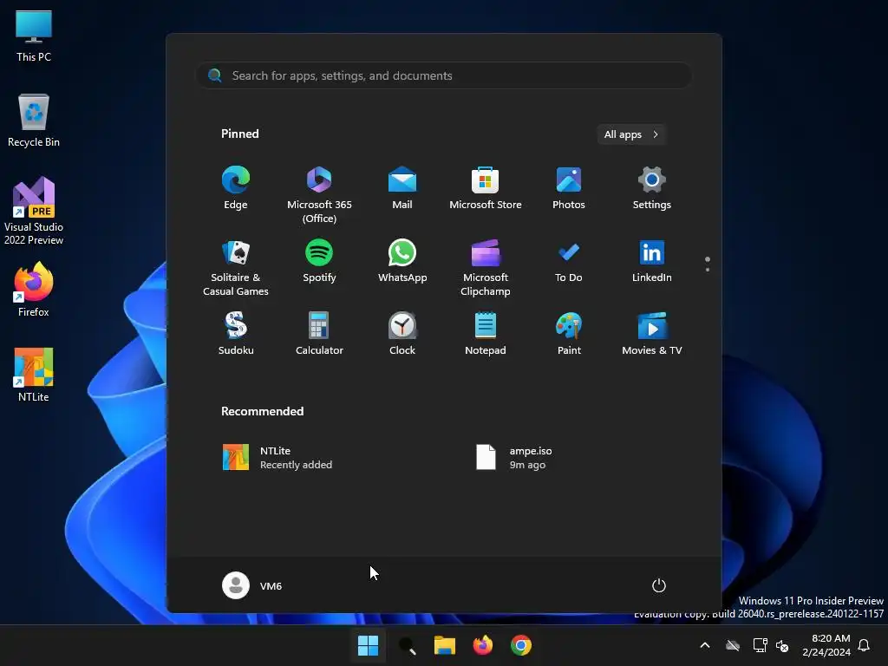Click the Power button in Start menu

659,585
